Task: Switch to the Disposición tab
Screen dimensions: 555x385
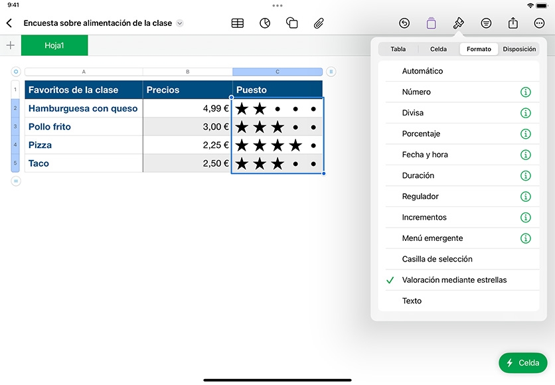Action: (x=519, y=49)
